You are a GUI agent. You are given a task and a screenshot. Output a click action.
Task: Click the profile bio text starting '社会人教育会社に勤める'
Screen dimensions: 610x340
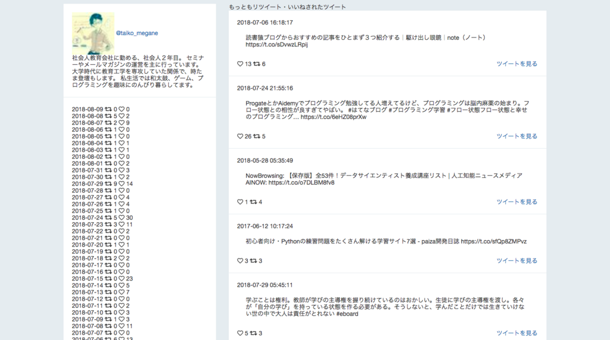pos(138,71)
